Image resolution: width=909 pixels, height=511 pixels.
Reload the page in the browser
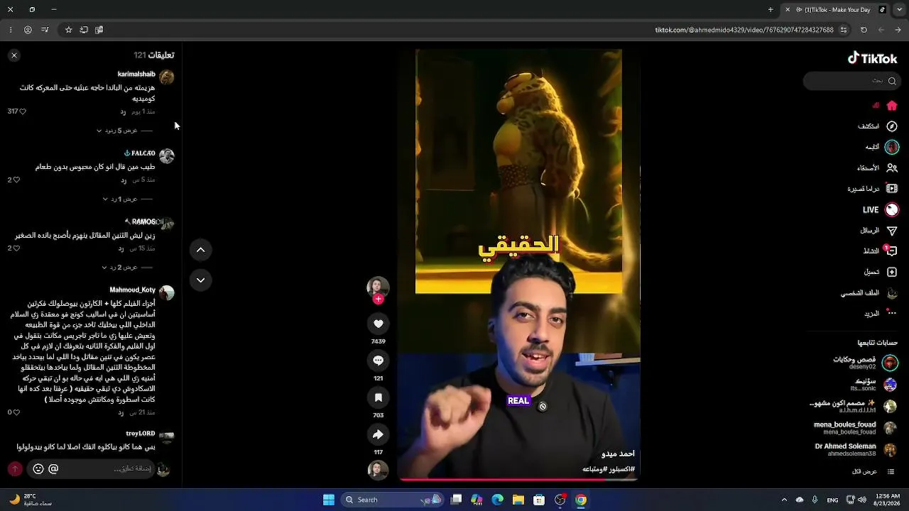pyautogui.click(x=864, y=30)
